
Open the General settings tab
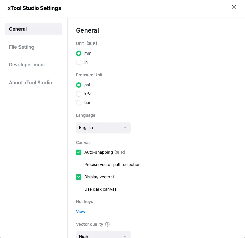click(x=33, y=29)
